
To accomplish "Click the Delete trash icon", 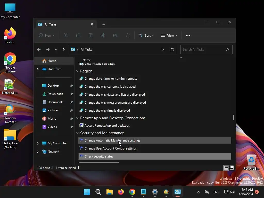I will (x=128, y=36).
